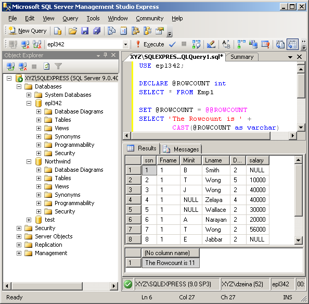Open the Open File folder icon
This screenshot has width=309, height=304.
coord(73,31)
